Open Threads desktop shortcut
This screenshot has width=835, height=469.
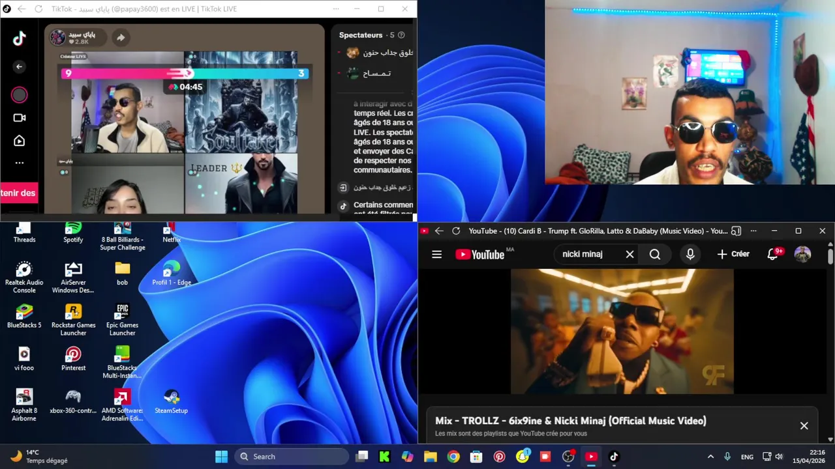[x=24, y=233]
